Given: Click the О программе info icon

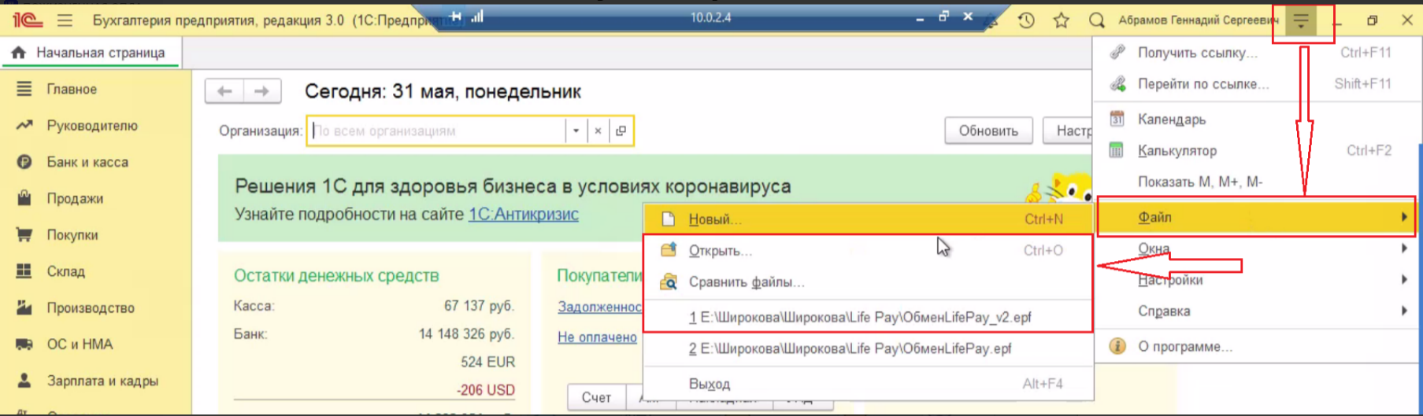Looking at the screenshot, I should tap(1117, 346).
